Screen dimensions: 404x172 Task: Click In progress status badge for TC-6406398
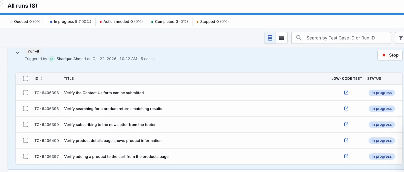382,93
